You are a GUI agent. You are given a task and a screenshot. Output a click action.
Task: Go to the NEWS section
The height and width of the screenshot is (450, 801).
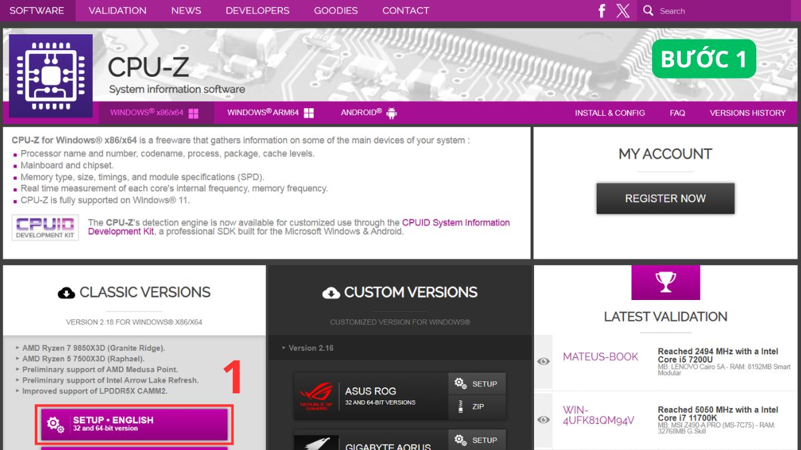[x=186, y=11]
